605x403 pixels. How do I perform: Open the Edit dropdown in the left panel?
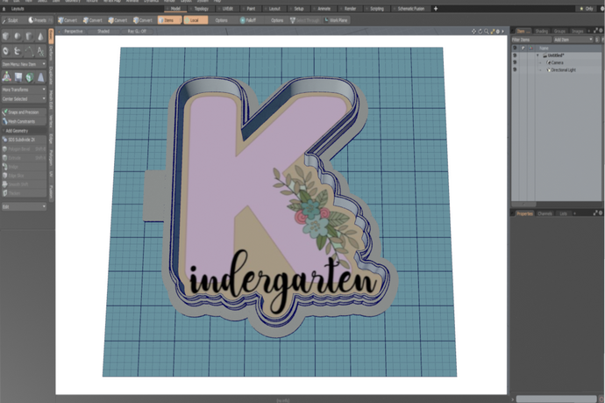pos(24,206)
